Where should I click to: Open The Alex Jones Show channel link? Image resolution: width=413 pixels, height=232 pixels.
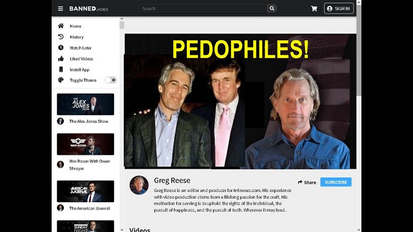point(89,121)
